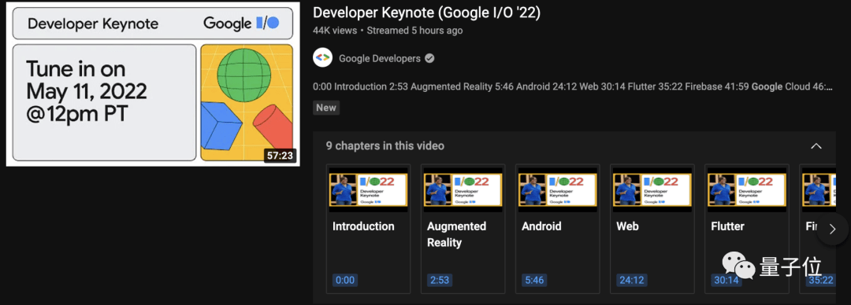Click the 44K views streamed info line
This screenshot has width=851, height=305.
388,31
